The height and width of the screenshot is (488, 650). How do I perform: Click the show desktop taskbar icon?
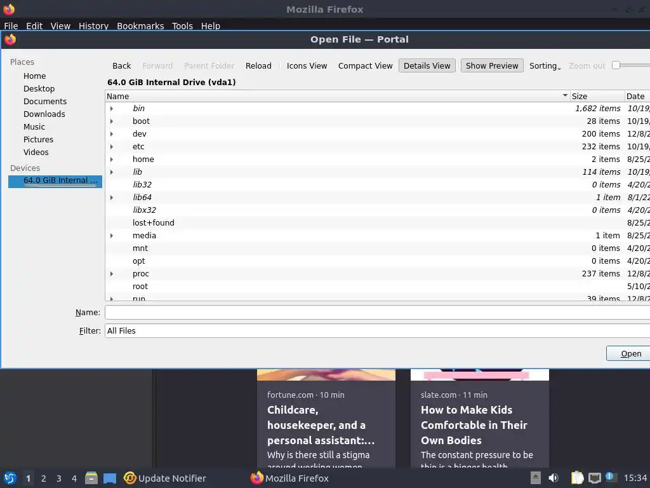click(110, 478)
